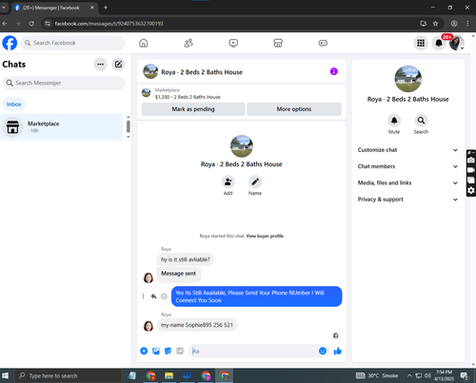476x383 pixels.
Task: Click the side capture tool camera icon
Action: click(x=471, y=160)
